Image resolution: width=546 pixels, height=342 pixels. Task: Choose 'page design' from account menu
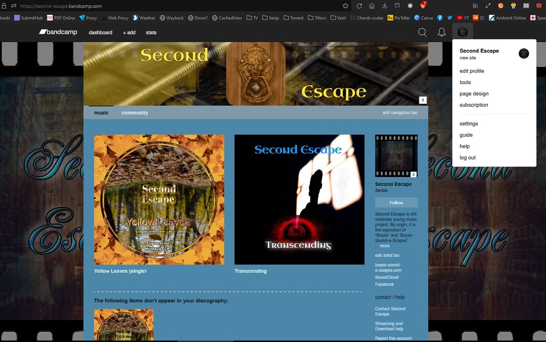(x=474, y=94)
